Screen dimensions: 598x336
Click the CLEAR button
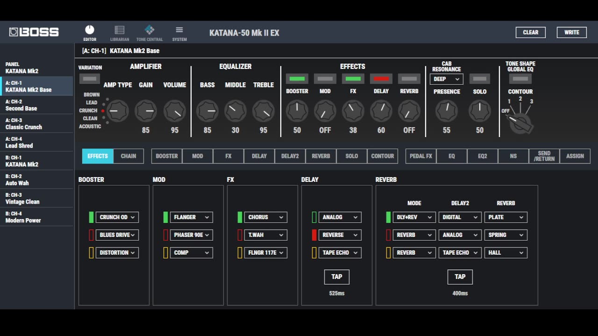531,32
